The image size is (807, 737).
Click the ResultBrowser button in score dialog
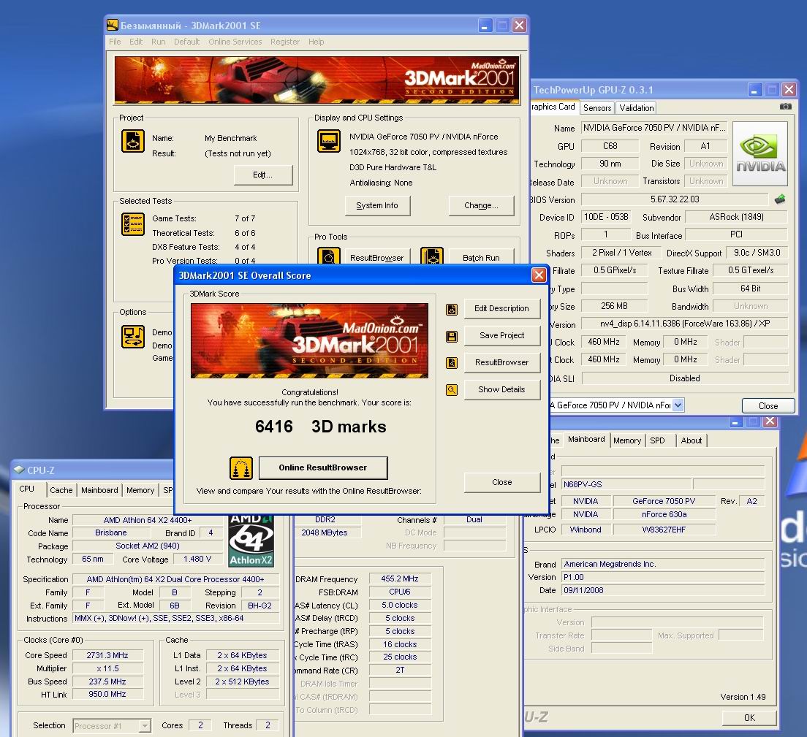(x=501, y=362)
